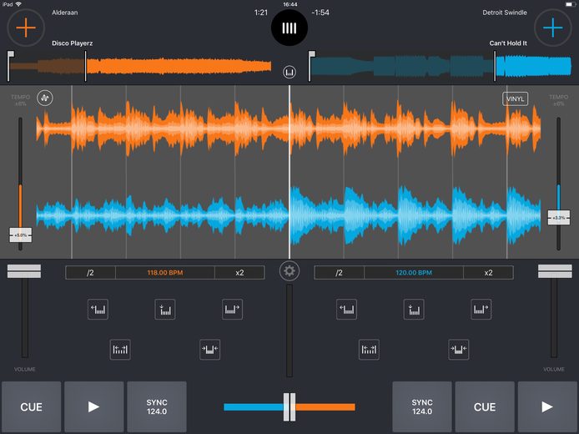579x434 pixels.
Task: Expand the right deck beat grid spacing
Action: [369, 350]
